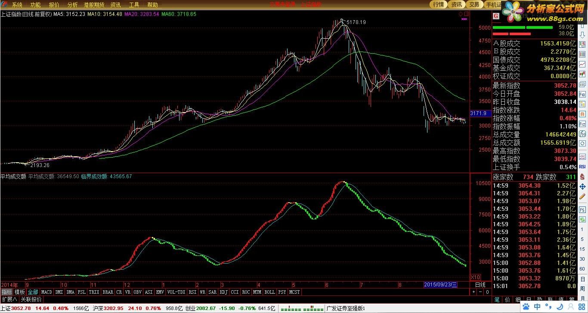Select the 模板 tab
The width and height of the screenshot is (588, 313).
(20, 292)
